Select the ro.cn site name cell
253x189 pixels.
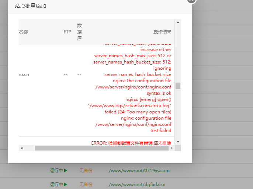(x=24, y=74)
